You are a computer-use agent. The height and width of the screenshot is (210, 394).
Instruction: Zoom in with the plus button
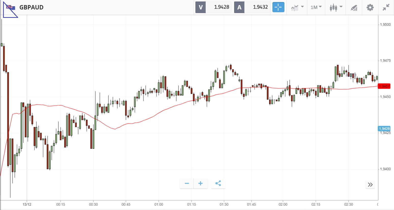[x=201, y=183]
